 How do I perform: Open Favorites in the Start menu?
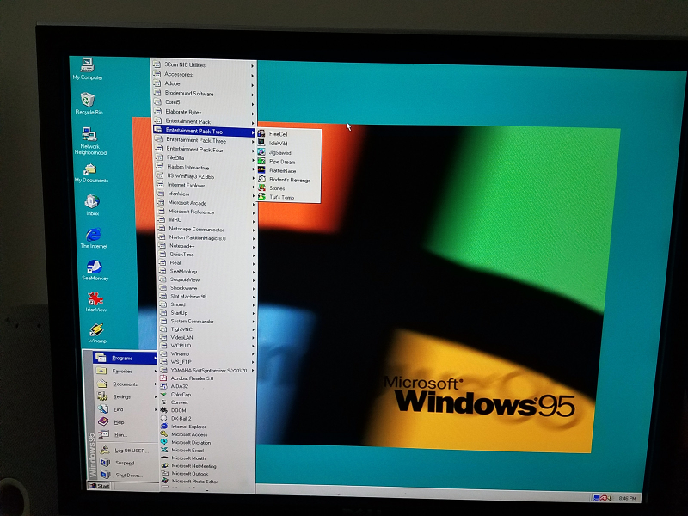pyautogui.click(x=126, y=371)
